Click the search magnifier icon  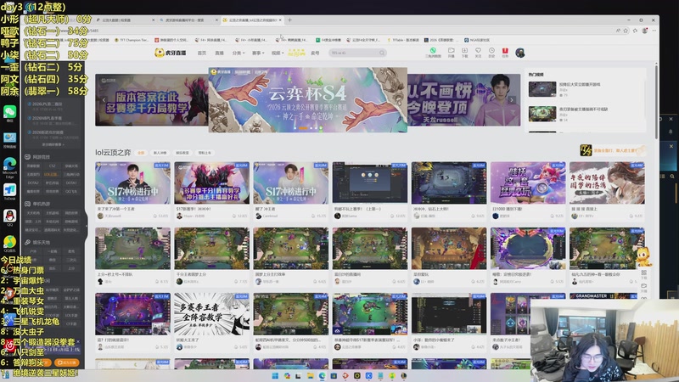click(x=382, y=53)
